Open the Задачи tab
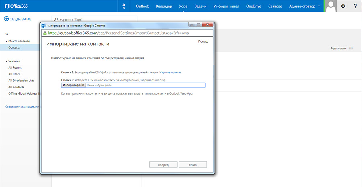Image resolution: width=362 pixels, height=187 pixels. [200, 6]
